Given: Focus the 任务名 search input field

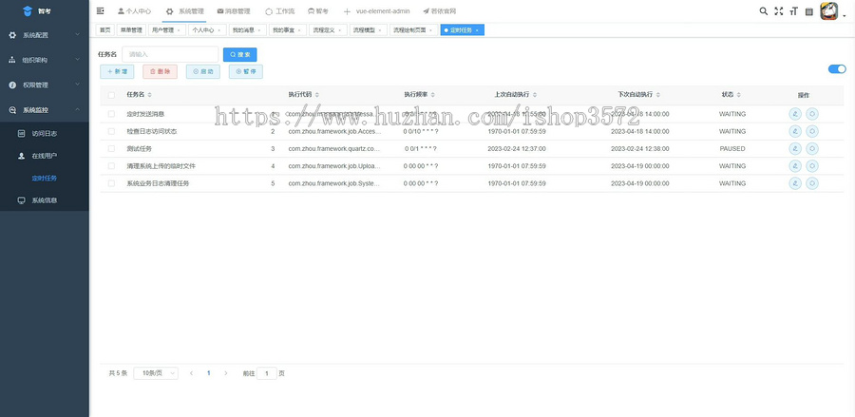Looking at the screenshot, I should point(170,54).
